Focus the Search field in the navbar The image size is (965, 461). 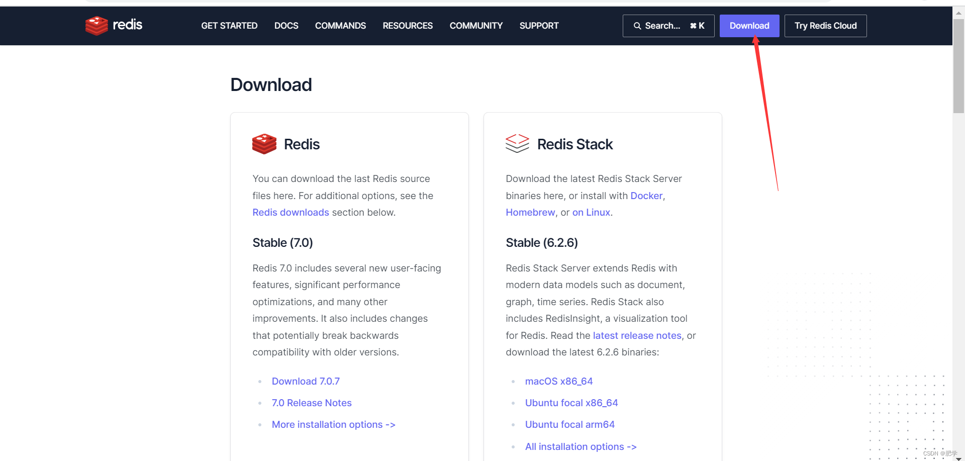[668, 26]
